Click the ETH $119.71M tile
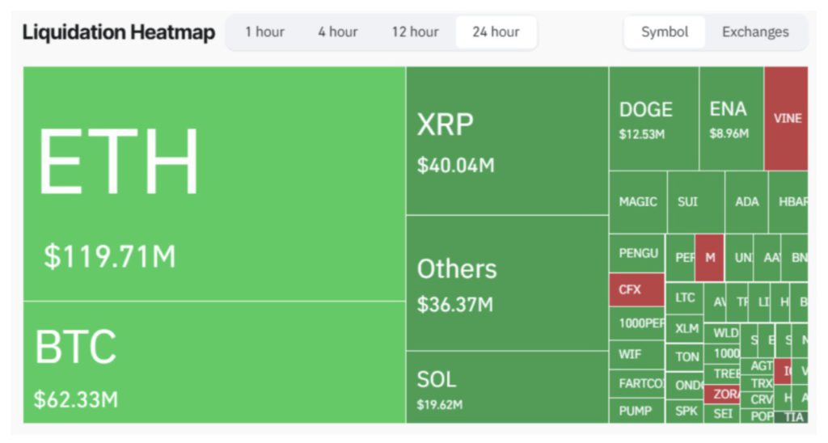Screen dimensions: 828x443 [x=213, y=184]
